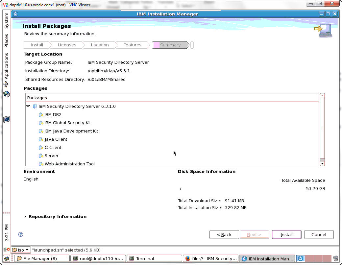
Task: Click the packages list scroll down arrow
Action: pyautogui.click(x=322, y=164)
